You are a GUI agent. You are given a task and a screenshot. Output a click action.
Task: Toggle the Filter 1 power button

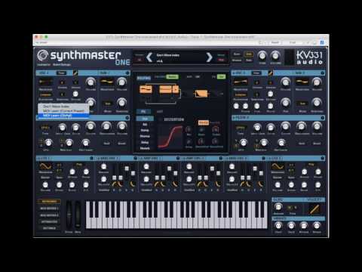(127, 118)
